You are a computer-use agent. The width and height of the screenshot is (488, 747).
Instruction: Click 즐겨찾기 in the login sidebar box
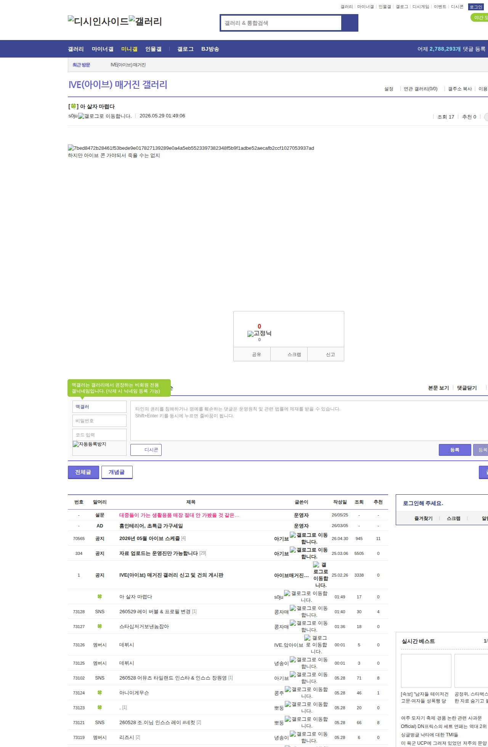point(424,519)
